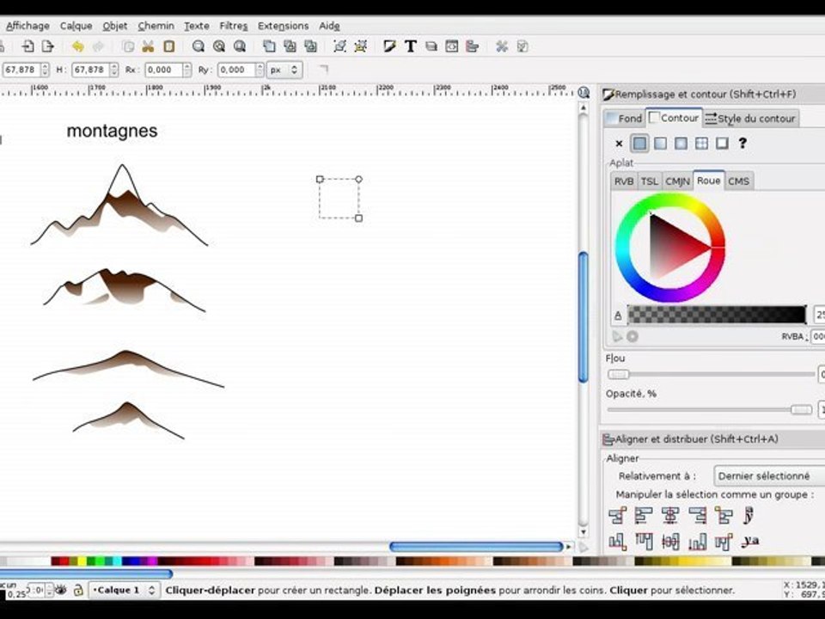
Task: Select linear gradient paint option
Action: point(660,144)
